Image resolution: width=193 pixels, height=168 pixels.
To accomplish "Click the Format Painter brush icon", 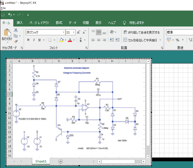I will click(16, 41).
